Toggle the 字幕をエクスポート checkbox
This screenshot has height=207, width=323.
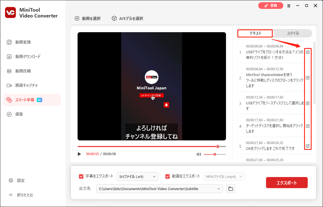81,176
